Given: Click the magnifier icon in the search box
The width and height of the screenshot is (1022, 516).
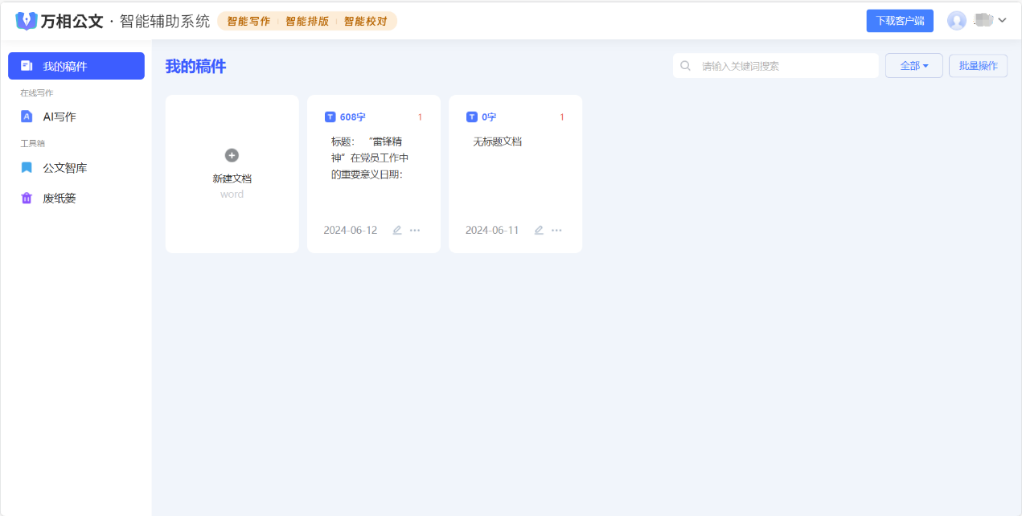Looking at the screenshot, I should coord(685,66).
